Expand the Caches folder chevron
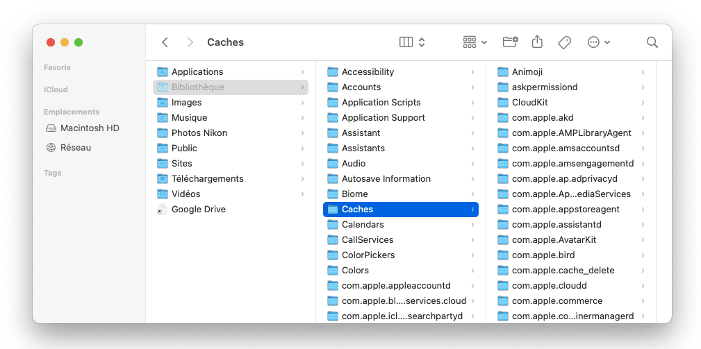 pyautogui.click(x=472, y=210)
